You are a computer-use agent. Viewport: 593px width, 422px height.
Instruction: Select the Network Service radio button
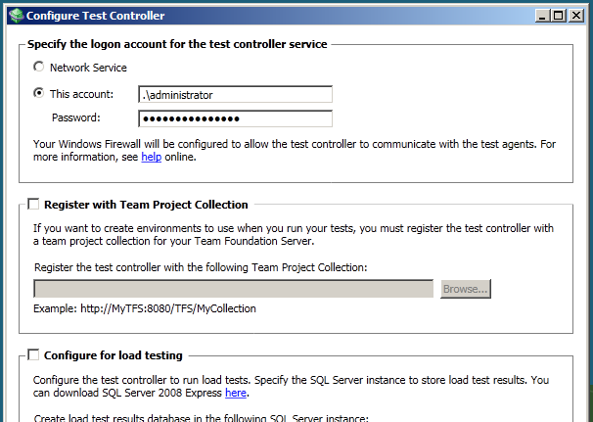(38, 67)
